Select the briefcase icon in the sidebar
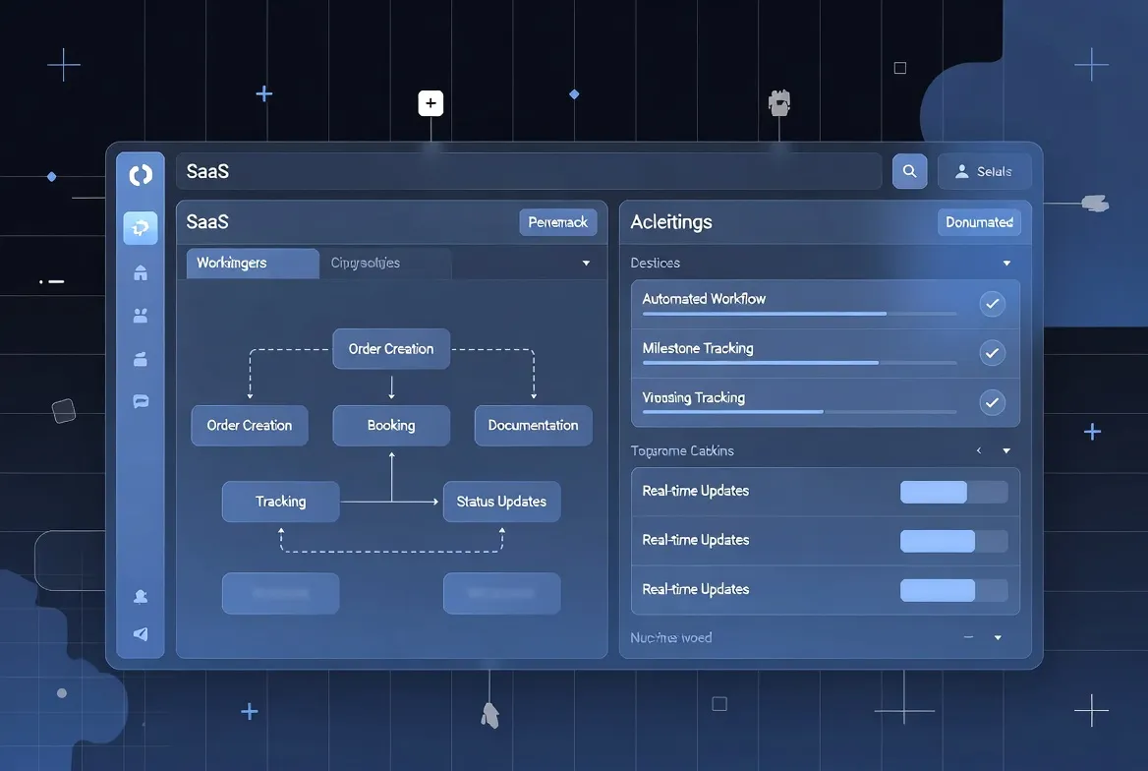This screenshot has height=771, width=1148. 141,358
